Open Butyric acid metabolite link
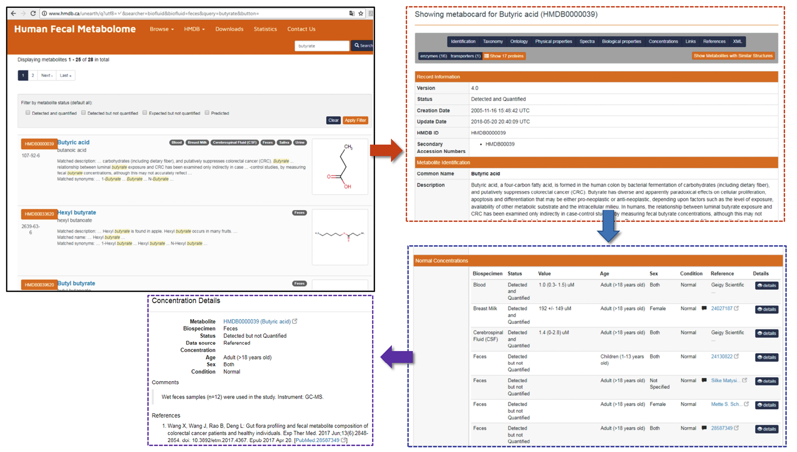The height and width of the screenshot is (452, 797). pos(73,142)
